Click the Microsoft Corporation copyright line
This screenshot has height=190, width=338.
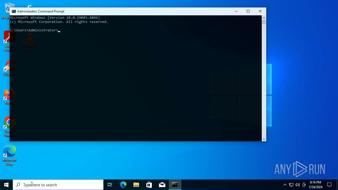click(x=59, y=22)
